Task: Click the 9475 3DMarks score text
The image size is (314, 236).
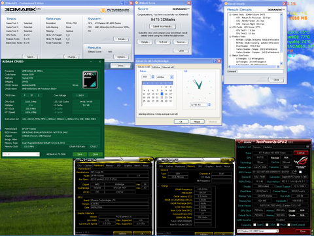Action: [x=163, y=20]
